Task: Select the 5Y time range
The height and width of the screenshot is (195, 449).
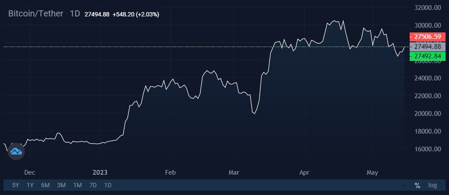Action: (x=16, y=185)
